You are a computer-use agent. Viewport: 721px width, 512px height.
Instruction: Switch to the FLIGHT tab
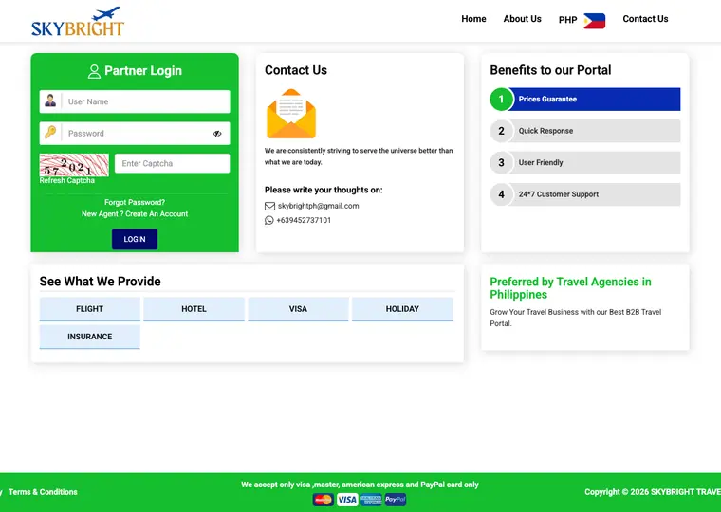point(90,309)
